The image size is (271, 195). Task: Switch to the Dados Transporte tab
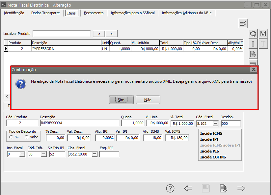(45, 13)
